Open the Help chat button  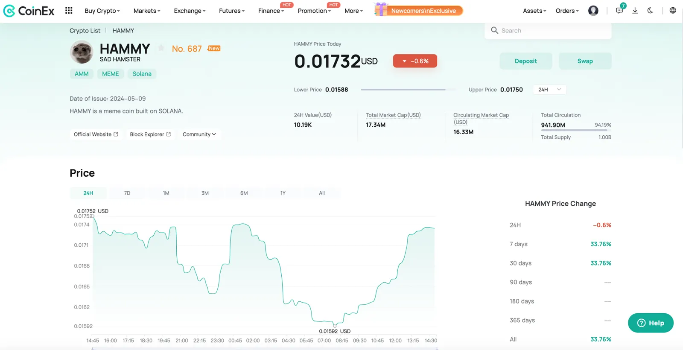651,323
